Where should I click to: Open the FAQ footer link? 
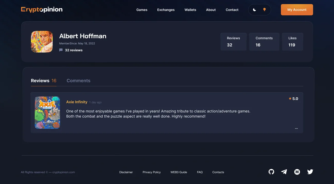tap(200, 172)
